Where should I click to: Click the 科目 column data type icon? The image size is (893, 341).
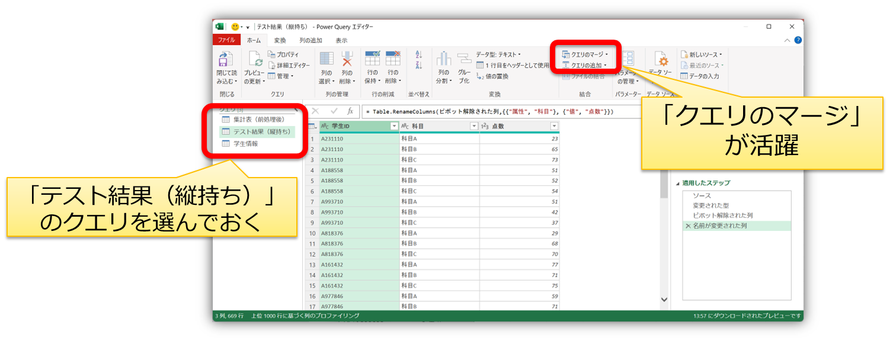pos(405,126)
